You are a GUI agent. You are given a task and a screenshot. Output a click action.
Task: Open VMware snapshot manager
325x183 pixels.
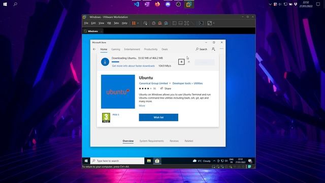pos(166,23)
